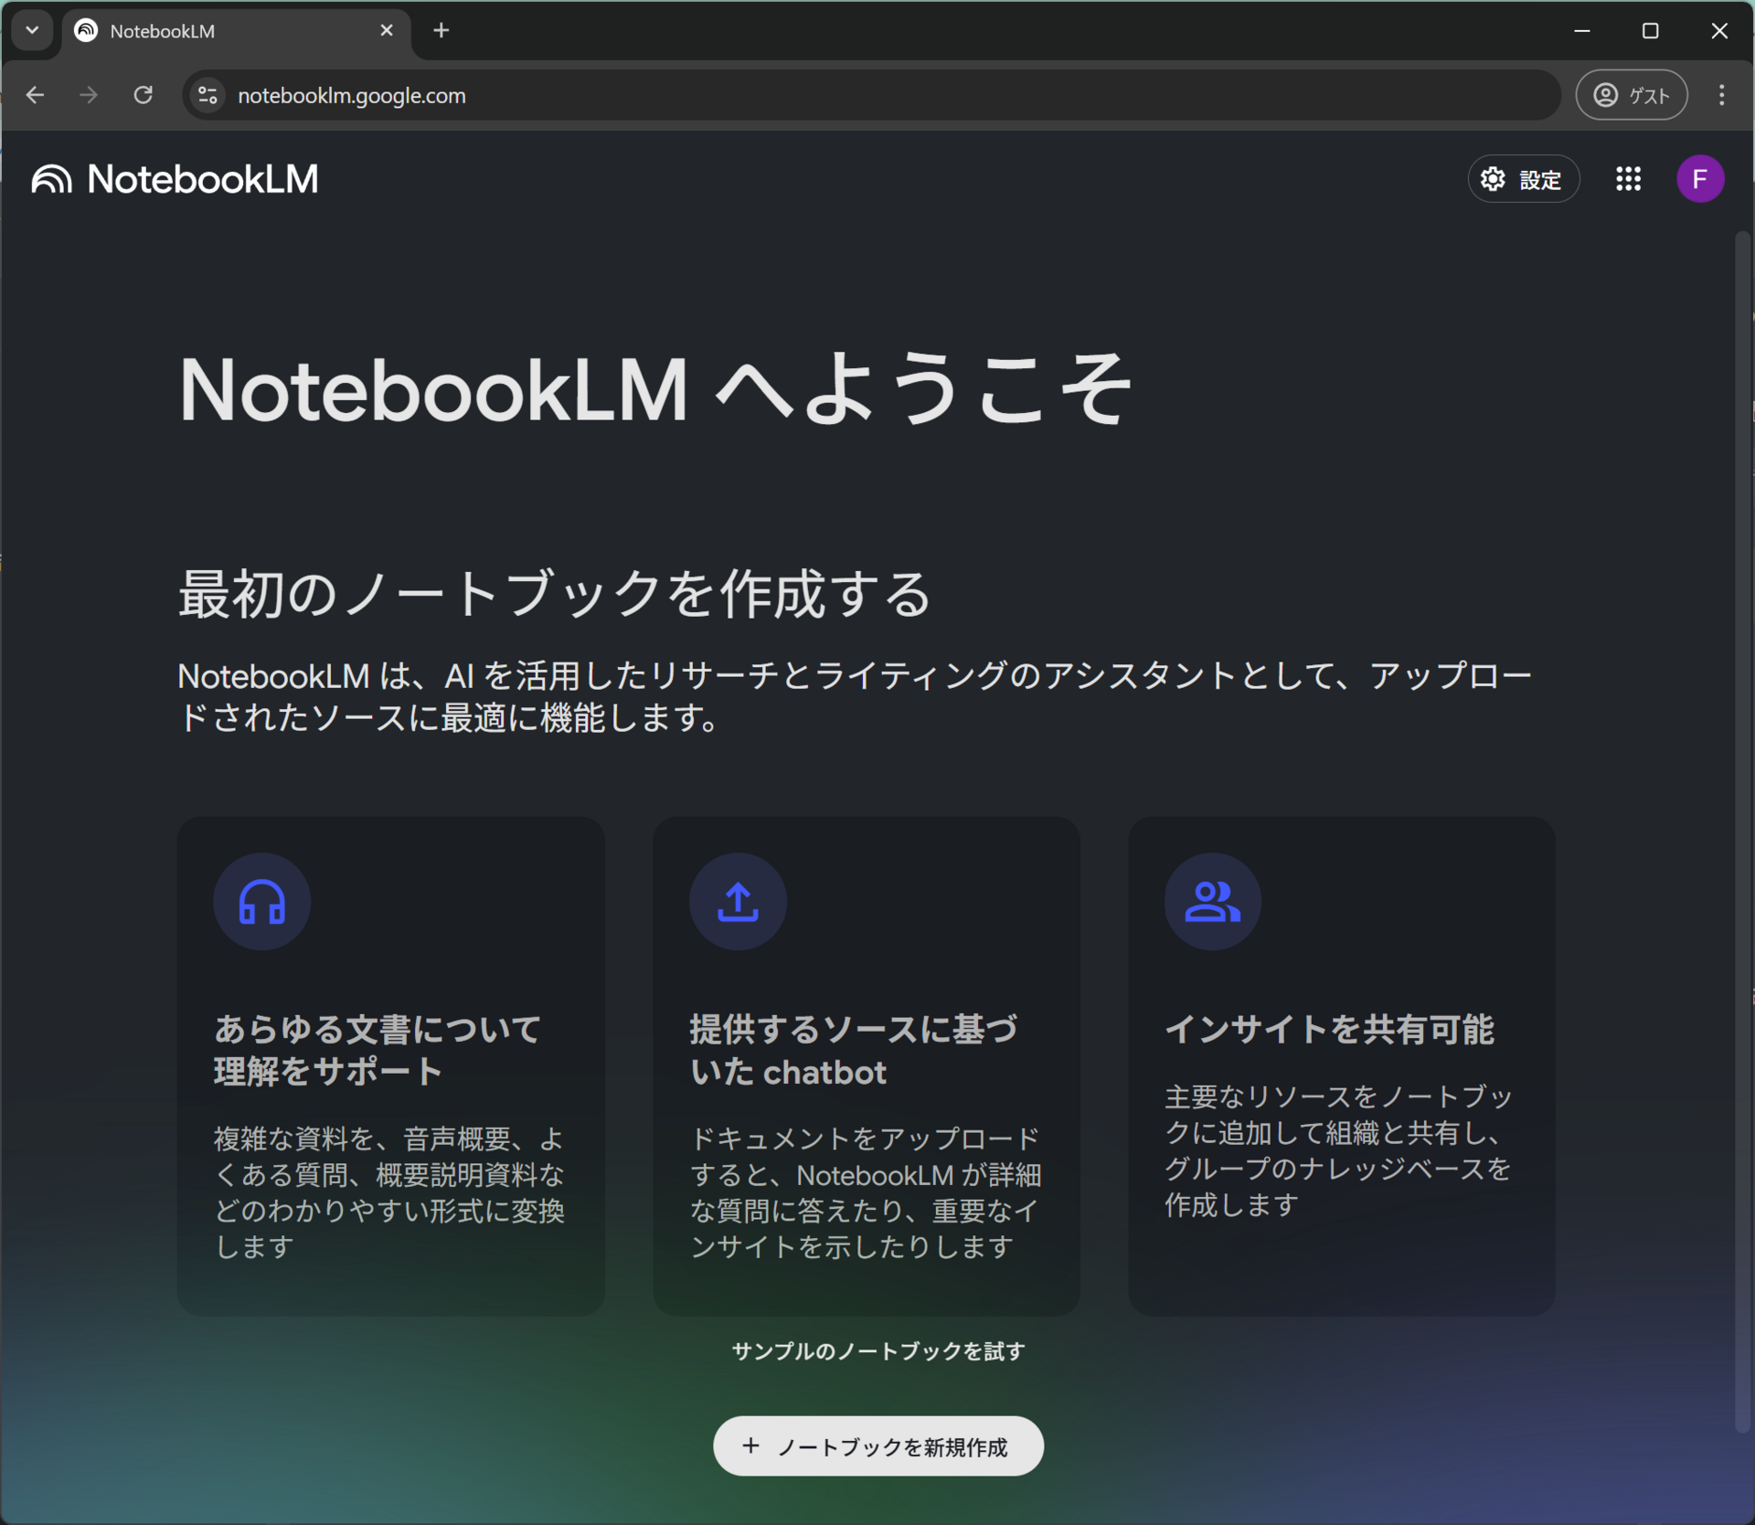Open the 設定 settings button
This screenshot has height=1525, width=1755.
1523,179
